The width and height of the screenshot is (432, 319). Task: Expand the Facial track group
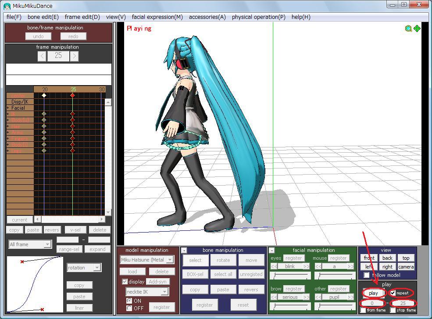(8, 108)
